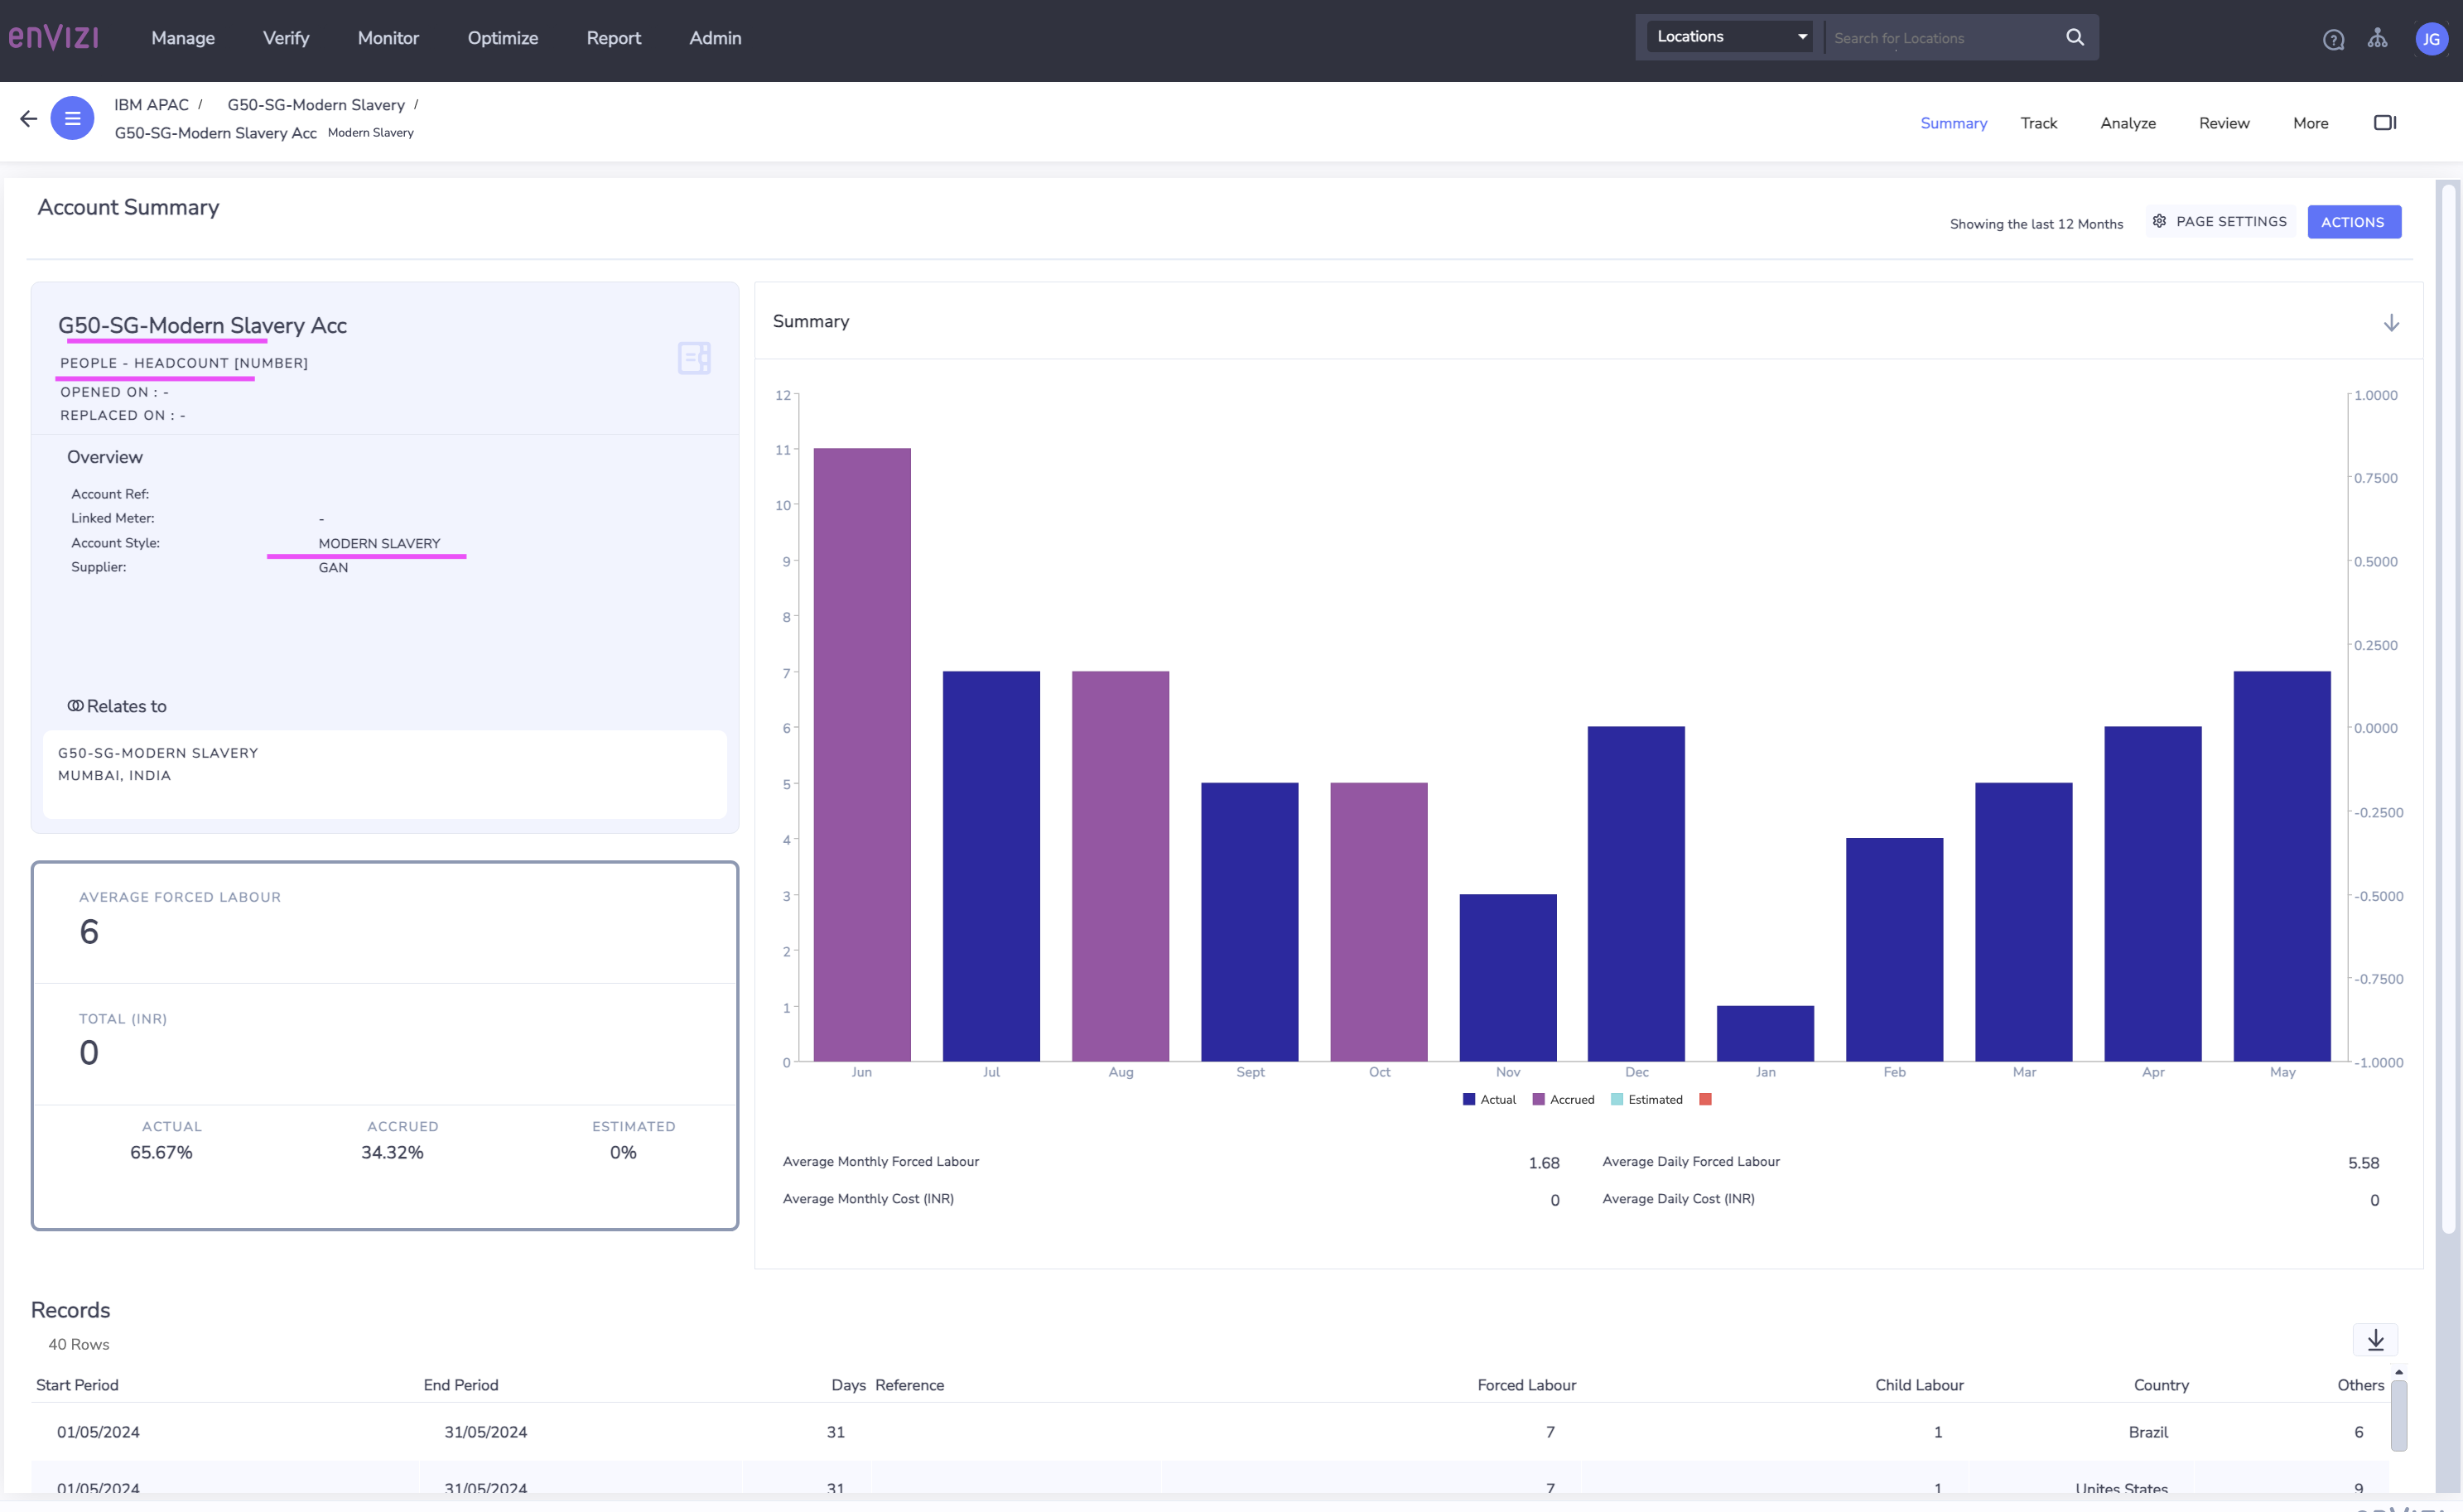Download the Records table
Screen dimensions: 2463x1512
(2375, 1339)
